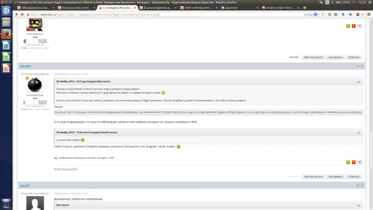Click the clock 16:58 in top panel
This screenshot has height=210, width=373.
coord(362,2)
